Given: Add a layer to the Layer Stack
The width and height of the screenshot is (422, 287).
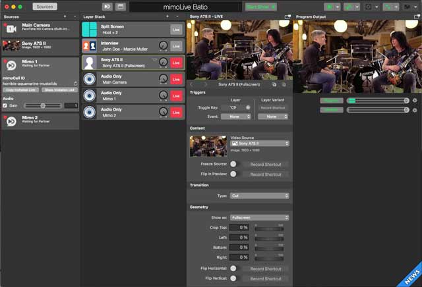Looking at the screenshot, I should click(x=167, y=16).
